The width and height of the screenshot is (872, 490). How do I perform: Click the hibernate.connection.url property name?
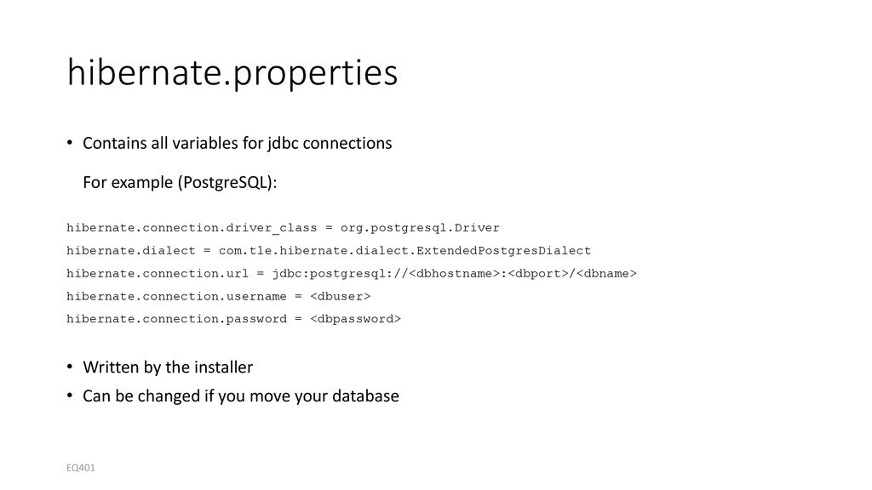tap(158, 273)
